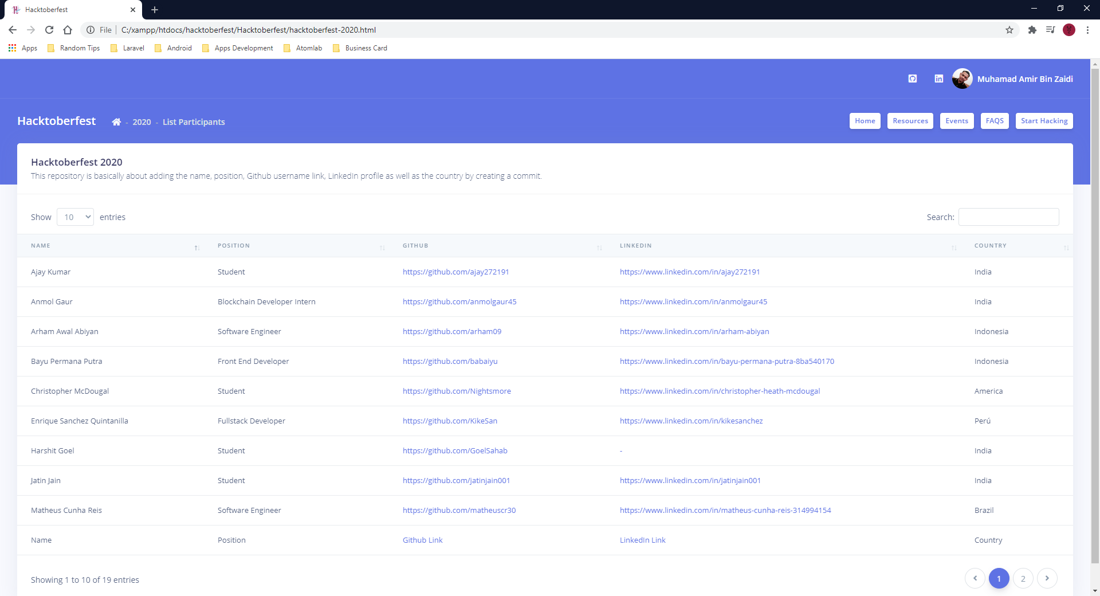Open Ajay Kumar's GitHub link
Screen dimensions: 1100x596
[456, 272]
